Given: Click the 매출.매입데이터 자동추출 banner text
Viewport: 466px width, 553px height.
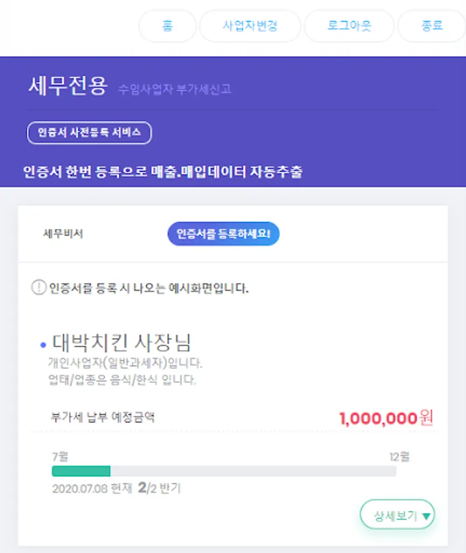Looking at the screenshot, I should 227,171.
